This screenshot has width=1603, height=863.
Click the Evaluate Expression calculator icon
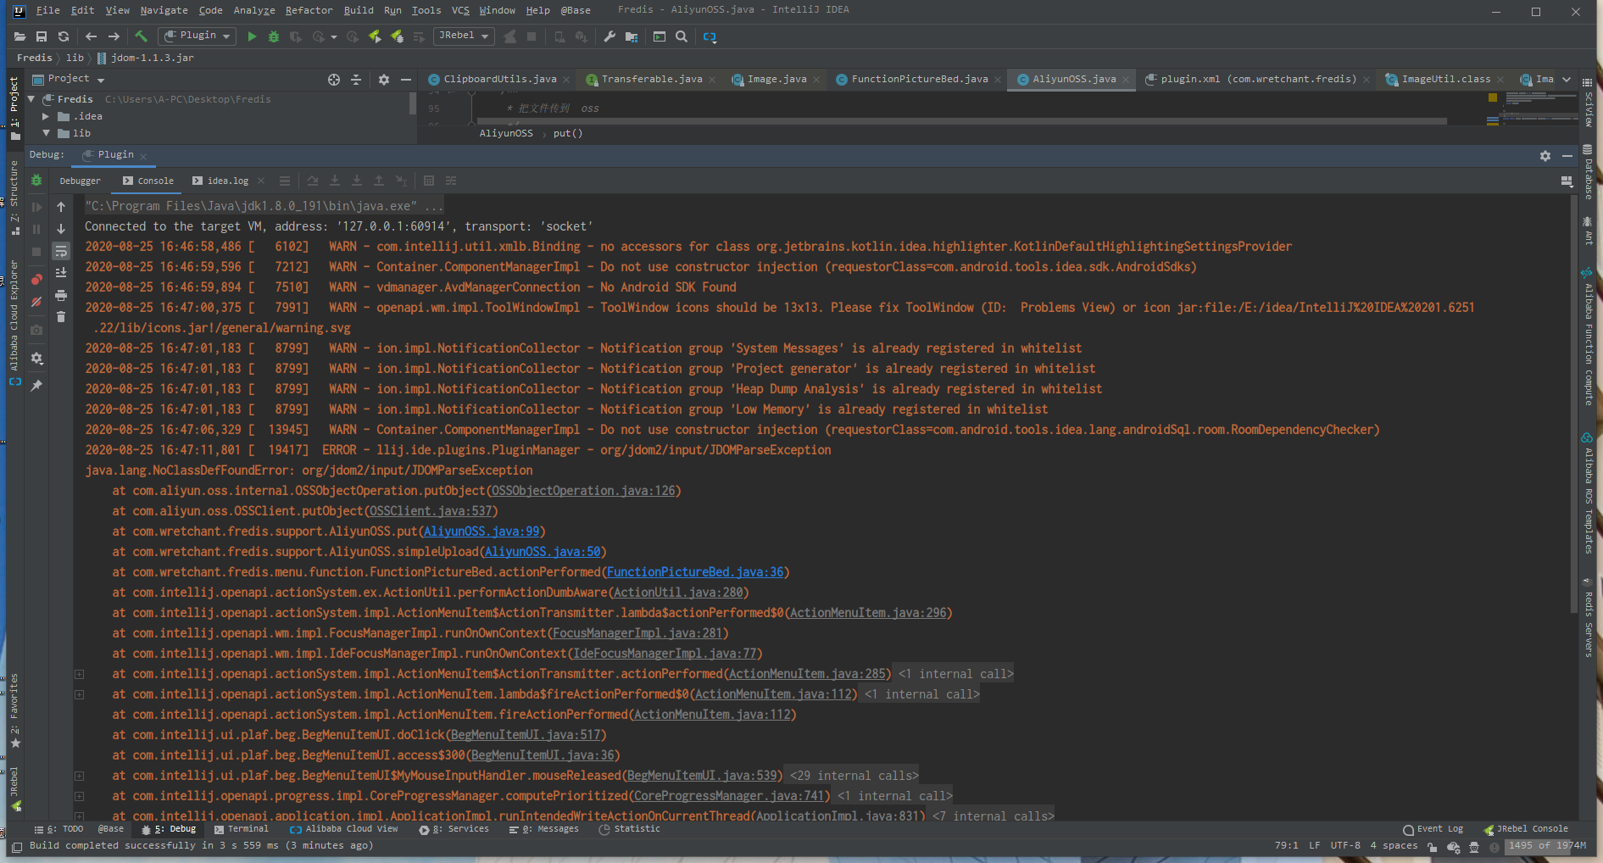tap(429, 181)
